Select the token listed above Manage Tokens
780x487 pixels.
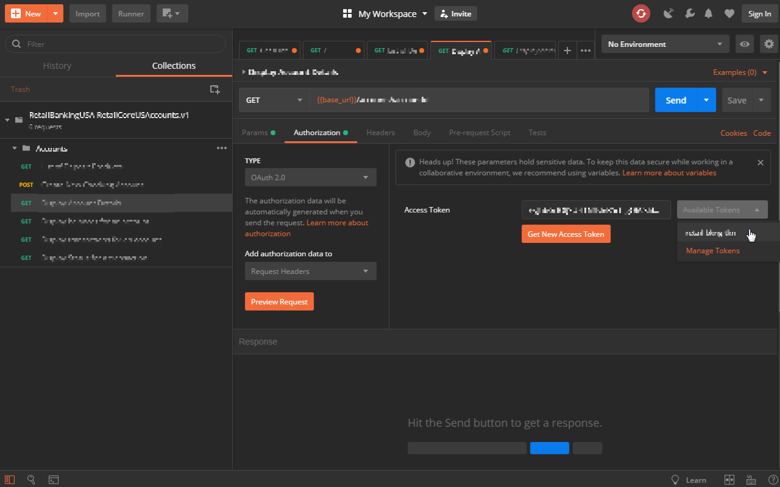point(710,233)
